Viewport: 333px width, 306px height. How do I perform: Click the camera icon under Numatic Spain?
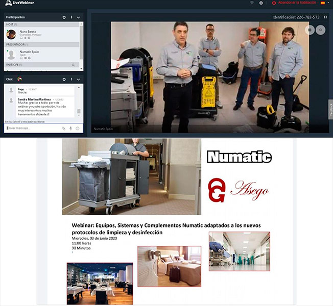point(25,58)
